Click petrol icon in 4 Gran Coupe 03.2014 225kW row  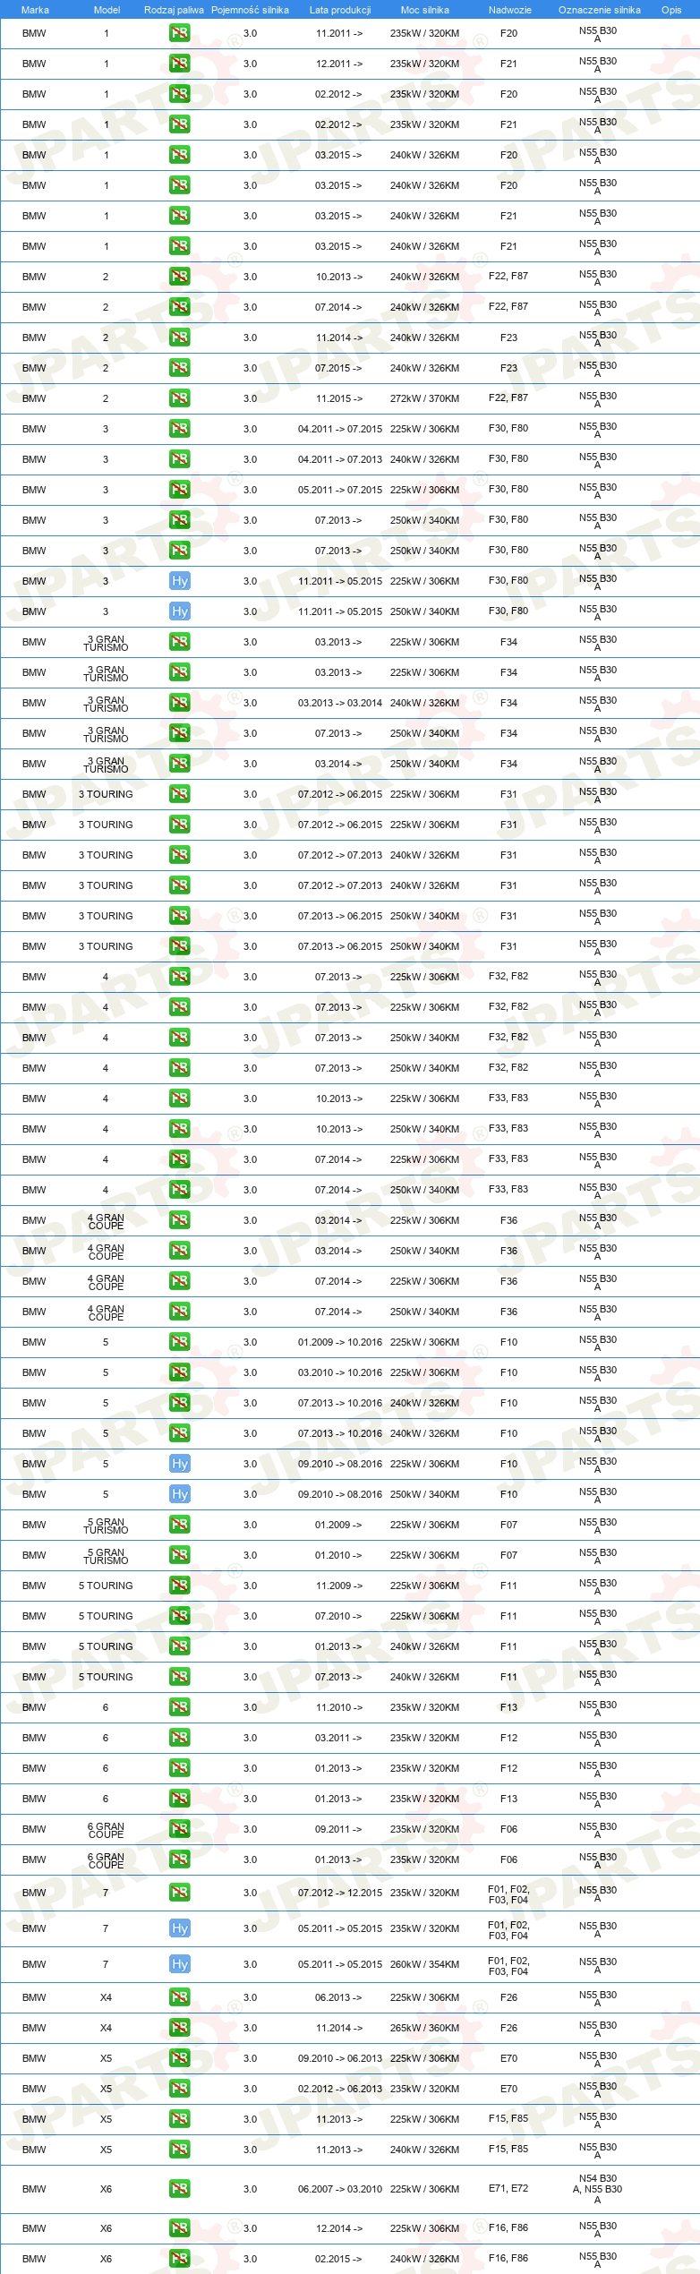(179, 1220)
